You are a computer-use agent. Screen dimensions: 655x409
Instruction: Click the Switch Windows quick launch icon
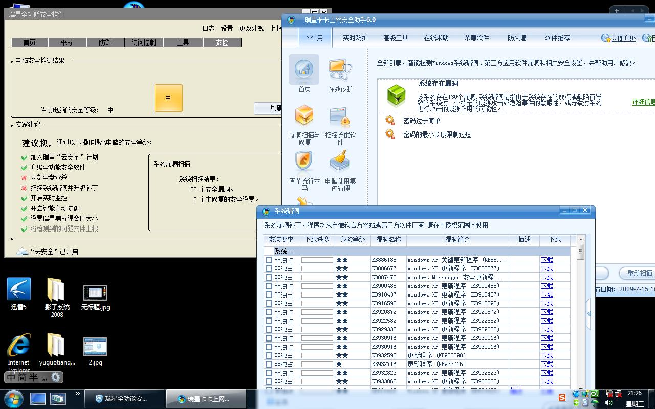click(58, 398)
